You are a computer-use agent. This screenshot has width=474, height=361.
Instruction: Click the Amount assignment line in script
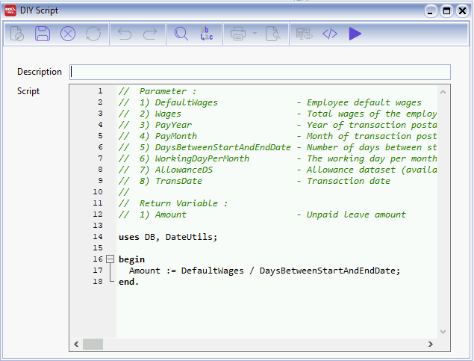[265, 271]
